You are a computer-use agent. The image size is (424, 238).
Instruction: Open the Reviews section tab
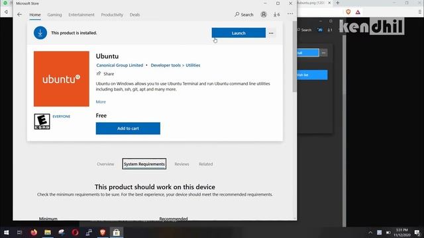pos(182,164)
